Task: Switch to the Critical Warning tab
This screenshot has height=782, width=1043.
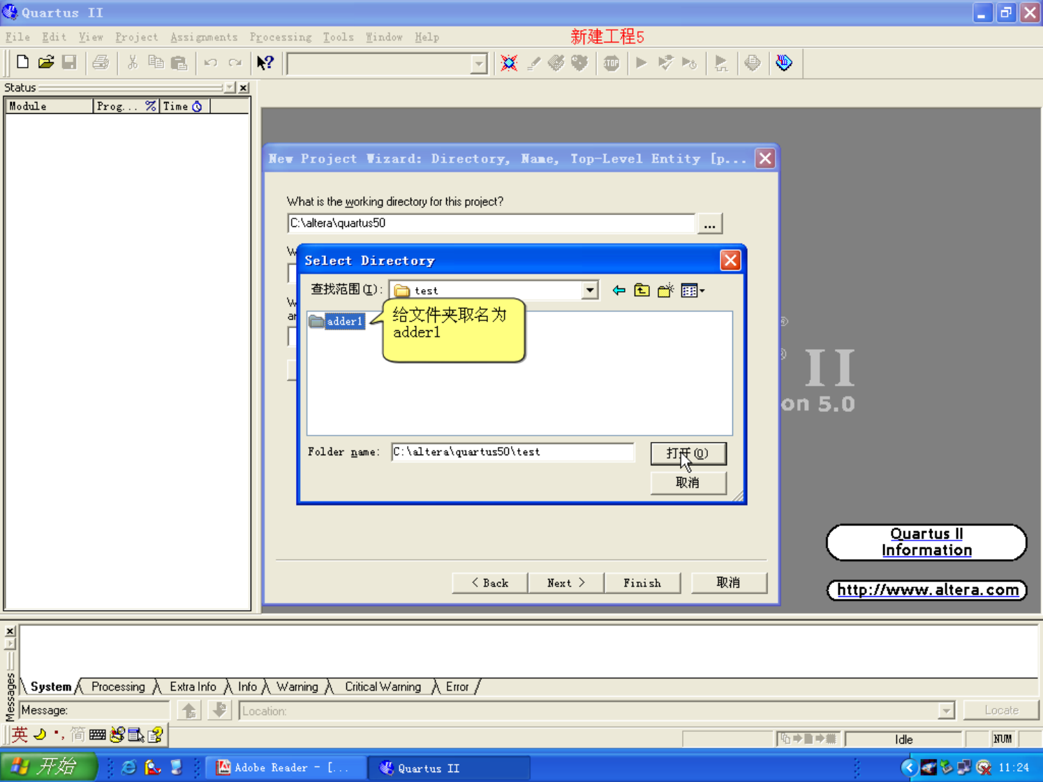Action: [383, 687]
